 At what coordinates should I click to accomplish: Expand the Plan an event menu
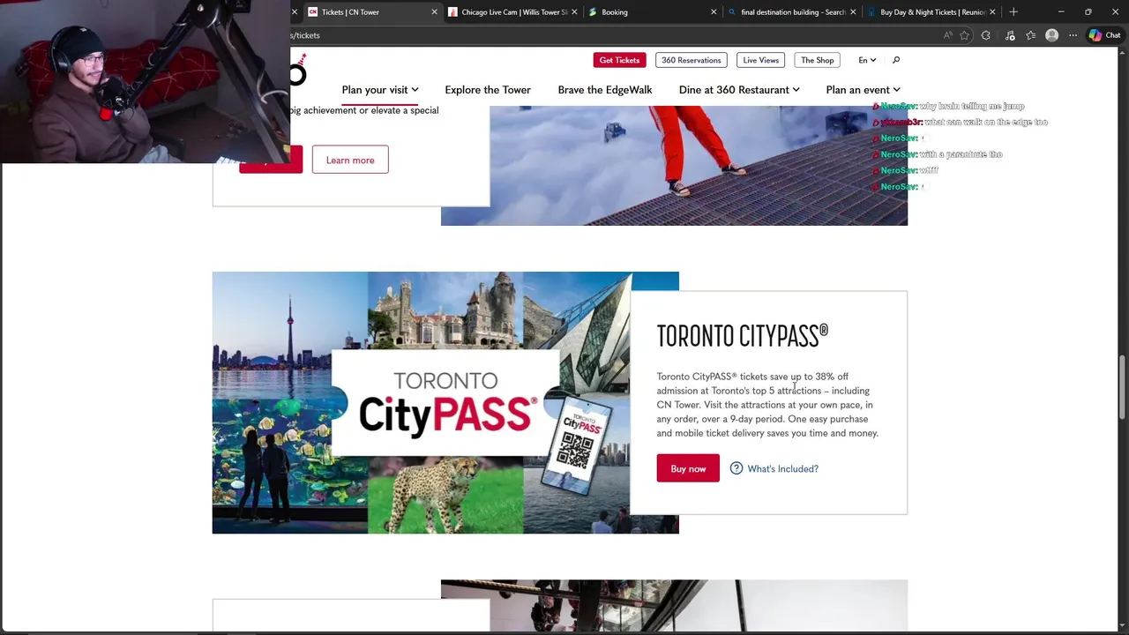tap(863, 90)
